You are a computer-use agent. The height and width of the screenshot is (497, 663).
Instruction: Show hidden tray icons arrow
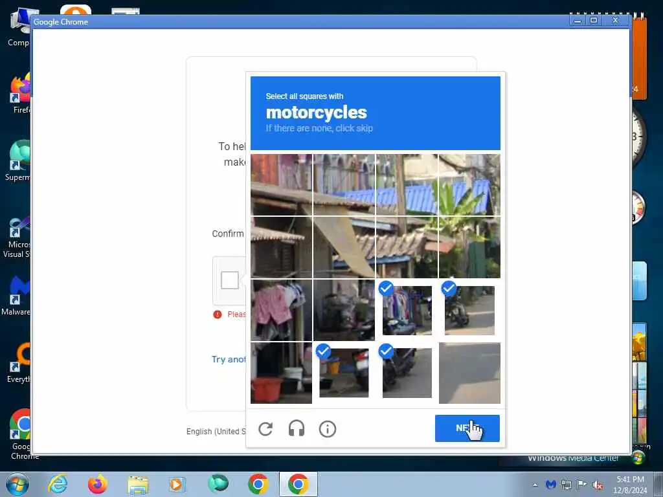coord(535,485)
